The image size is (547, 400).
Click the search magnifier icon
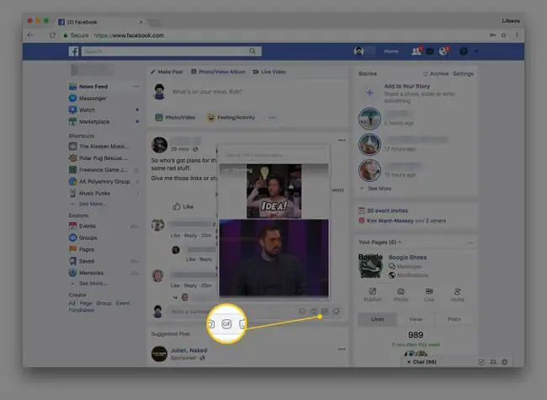click(x=252, y=51)
